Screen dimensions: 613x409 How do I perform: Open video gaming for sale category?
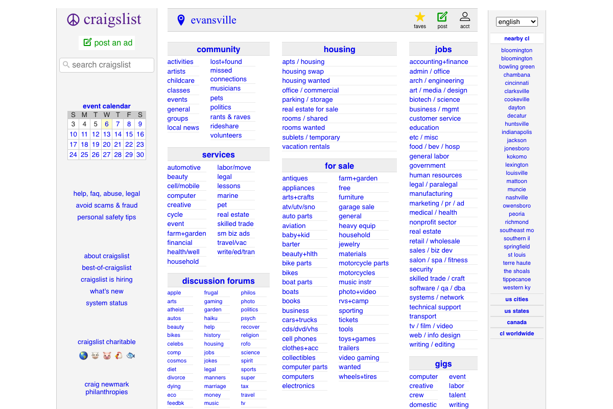tap(359, 357)
